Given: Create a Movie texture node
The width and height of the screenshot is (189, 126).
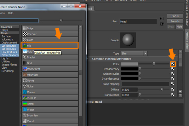Looking at the screenshot, I should (x=50, y=80).
